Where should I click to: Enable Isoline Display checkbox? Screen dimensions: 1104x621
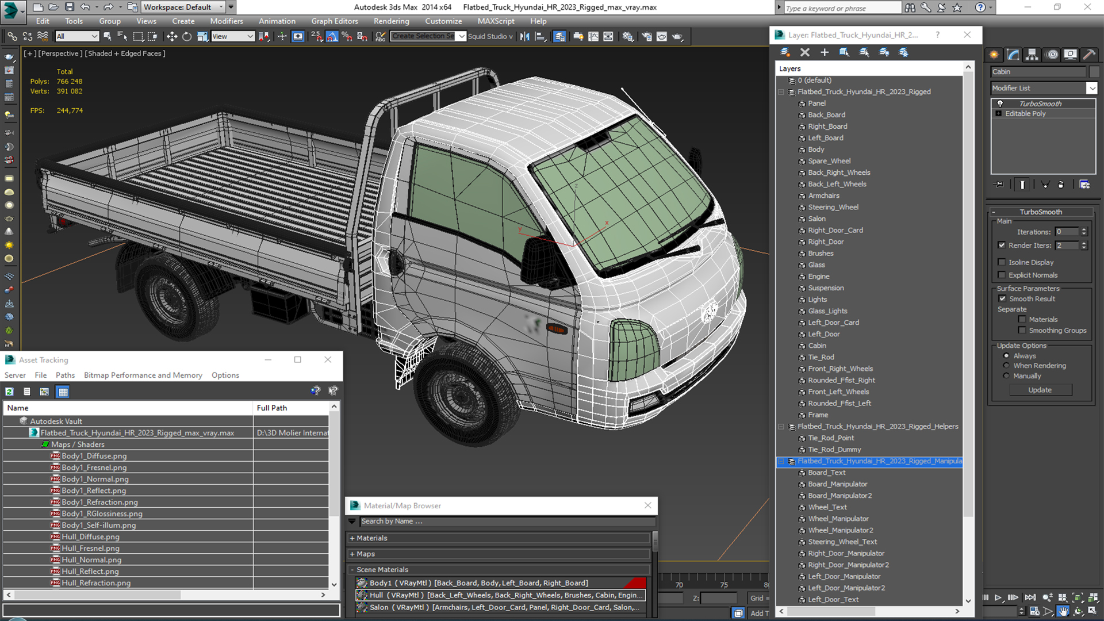pos(1002,262)
